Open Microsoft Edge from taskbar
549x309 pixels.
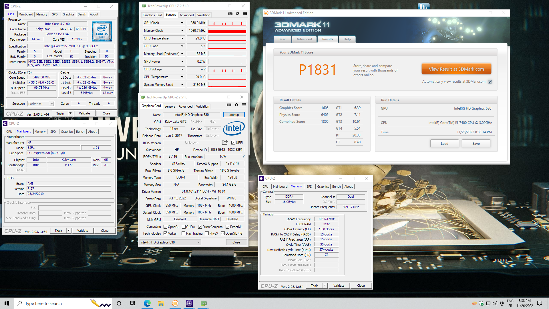coord(147,303)
